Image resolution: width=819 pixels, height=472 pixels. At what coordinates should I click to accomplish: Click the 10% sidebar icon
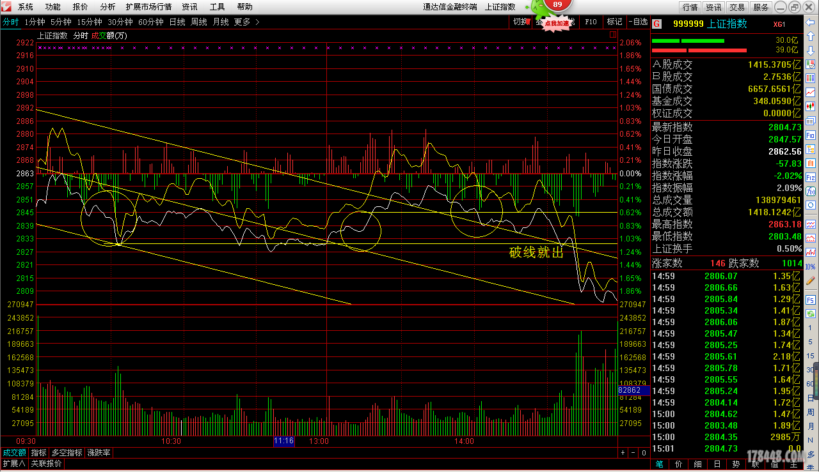click(810, 266)
